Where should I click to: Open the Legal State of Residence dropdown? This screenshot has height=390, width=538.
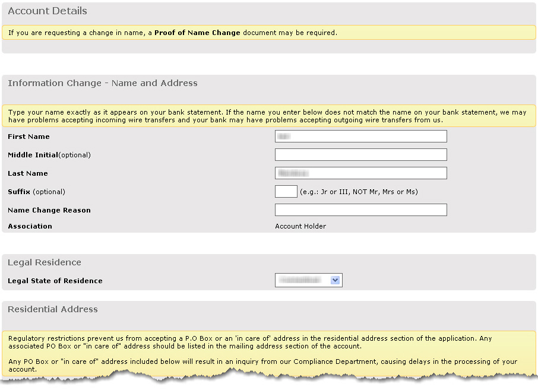point(308,280)
